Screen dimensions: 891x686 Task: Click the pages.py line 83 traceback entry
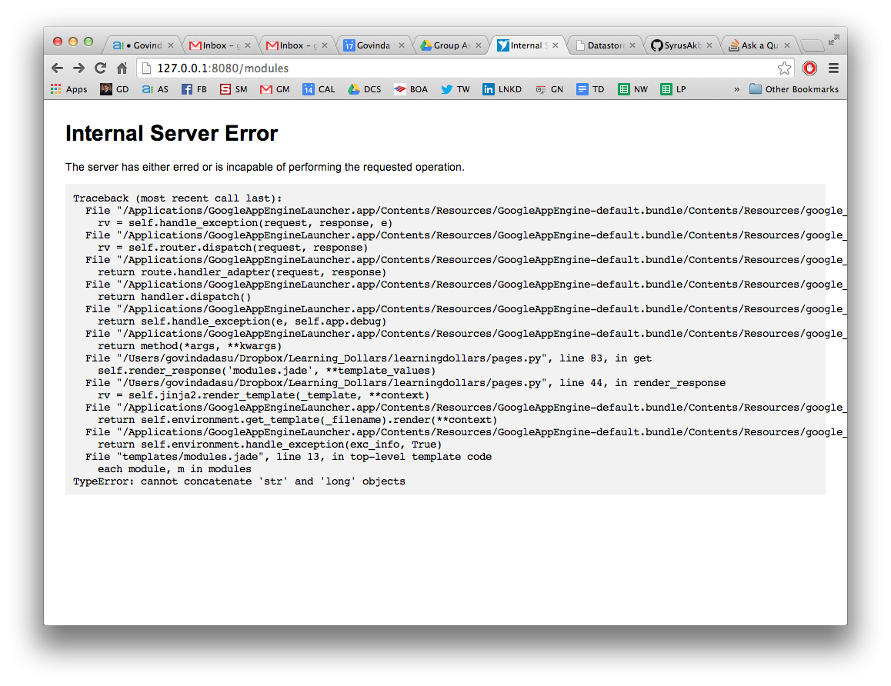tap(369, 358)
